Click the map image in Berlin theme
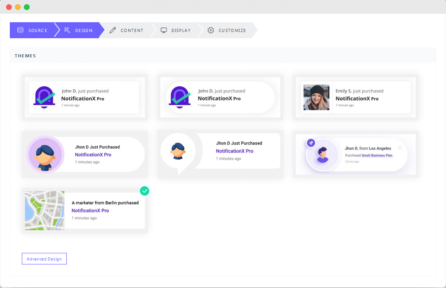446x288 pixels. pyautogui.click(x=45, y=211)
